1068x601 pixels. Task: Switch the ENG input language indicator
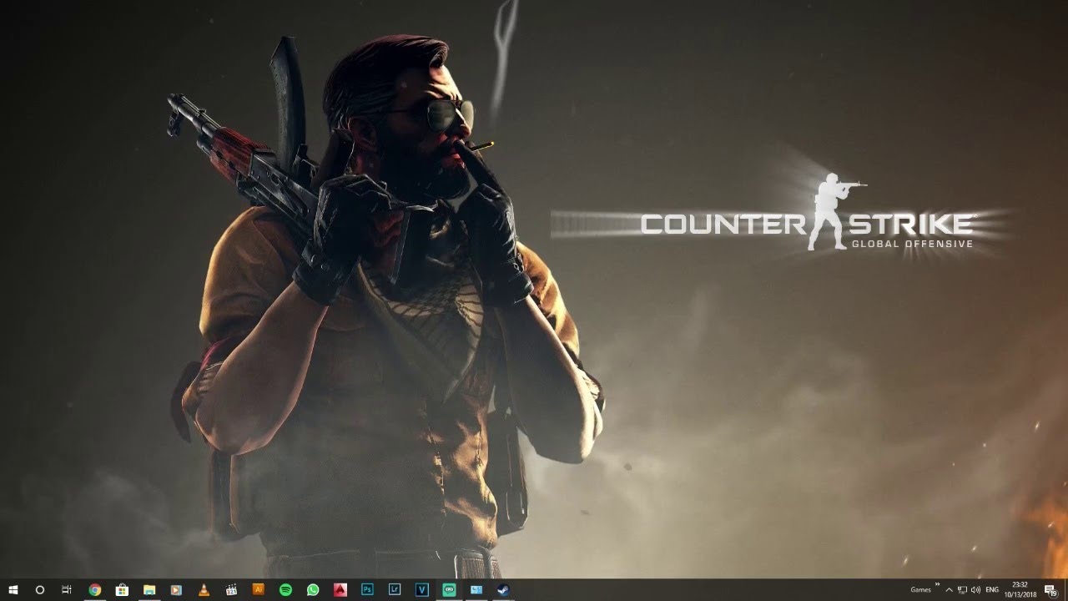click(992, 590)
